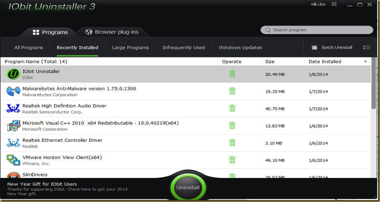Select the Malwarebytes program icon
Viewport: 380px width, 202px height.
tap(13, 91)
